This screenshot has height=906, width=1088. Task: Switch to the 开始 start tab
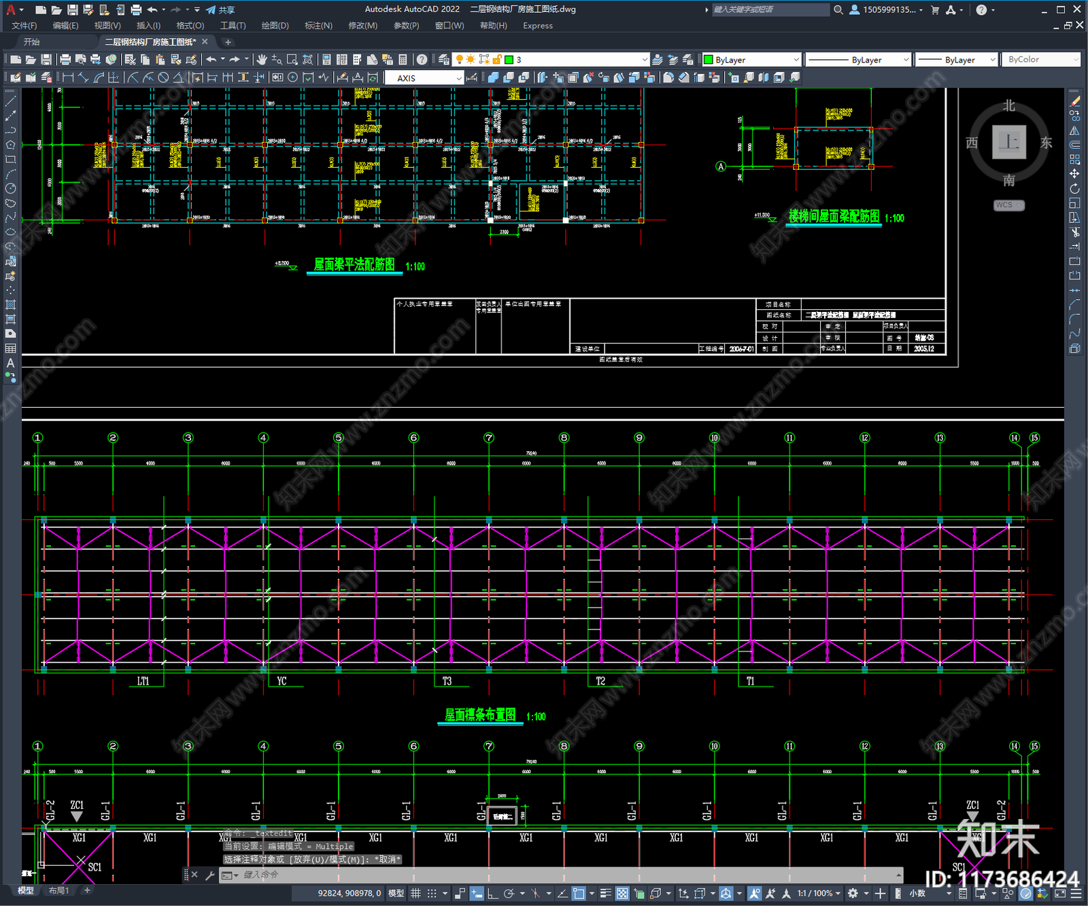pos(31,42)
